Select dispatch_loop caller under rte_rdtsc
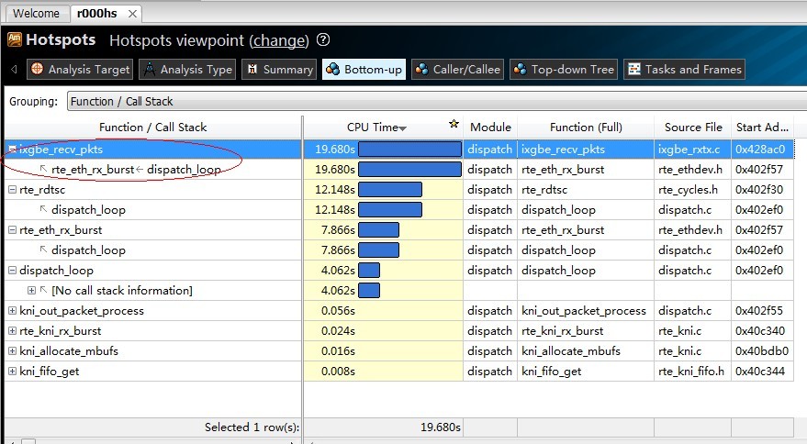 88,210
